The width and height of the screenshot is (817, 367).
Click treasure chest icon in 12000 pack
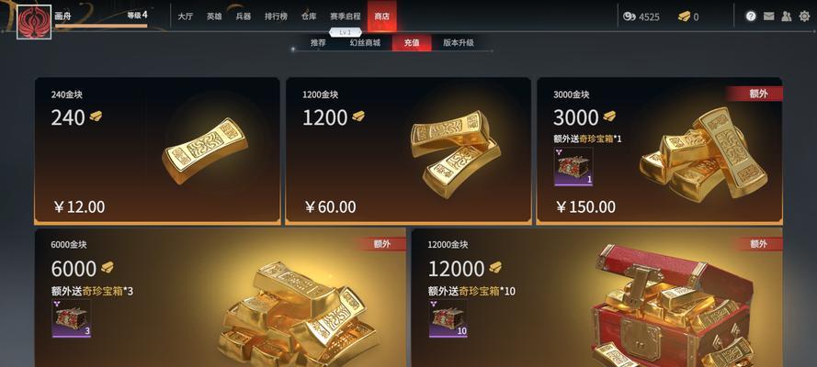[448, 318]
